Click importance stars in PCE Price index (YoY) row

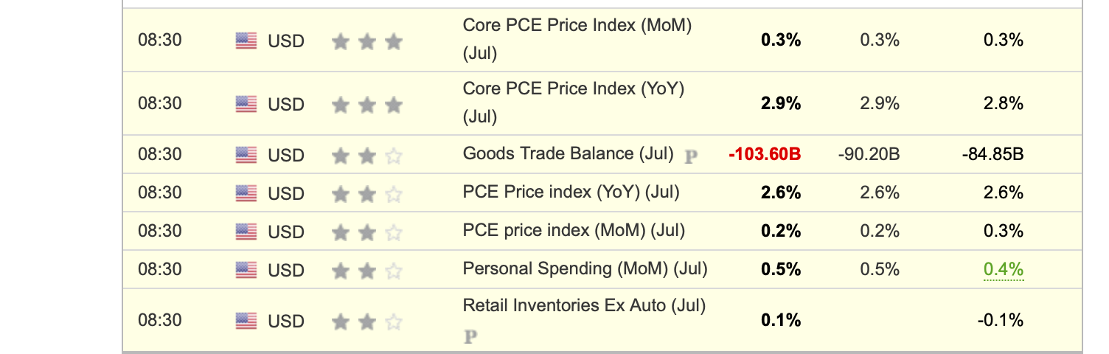pos(366,195)
